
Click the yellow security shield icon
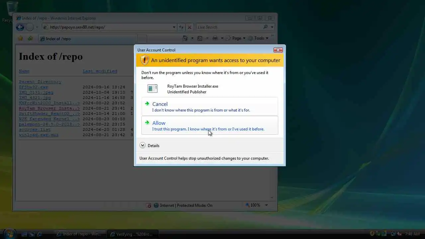[144, 60]
